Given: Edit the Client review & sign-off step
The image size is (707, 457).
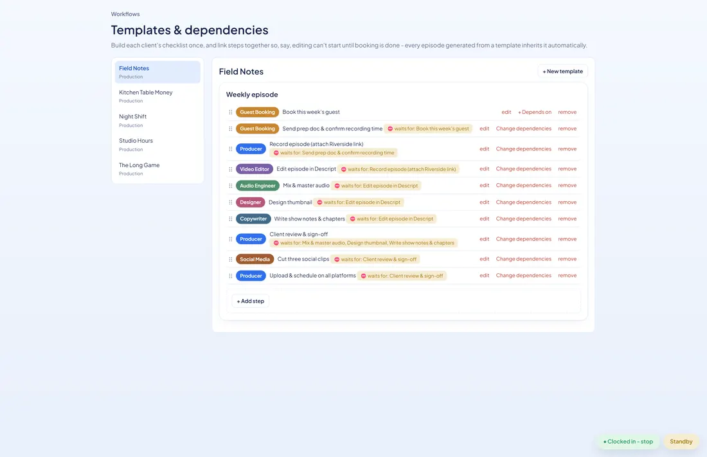Looking at the screenshot, I should click(x=484, y=239).
